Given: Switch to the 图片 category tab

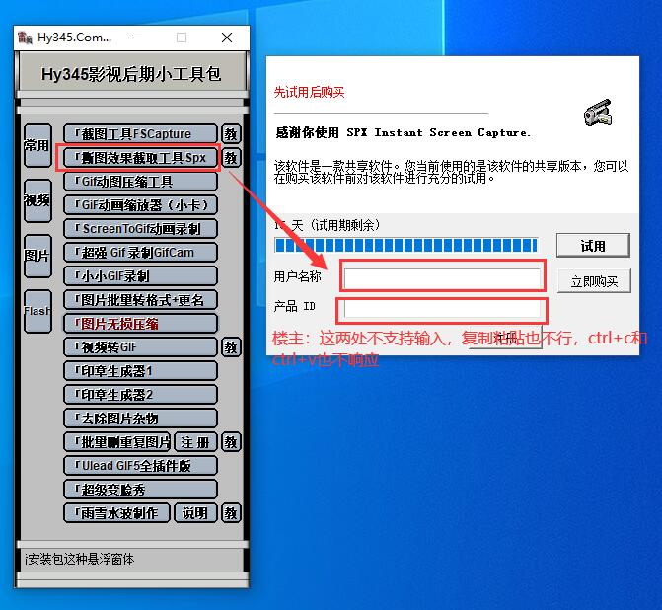Looking at the screenshot, I should (37, 256).
